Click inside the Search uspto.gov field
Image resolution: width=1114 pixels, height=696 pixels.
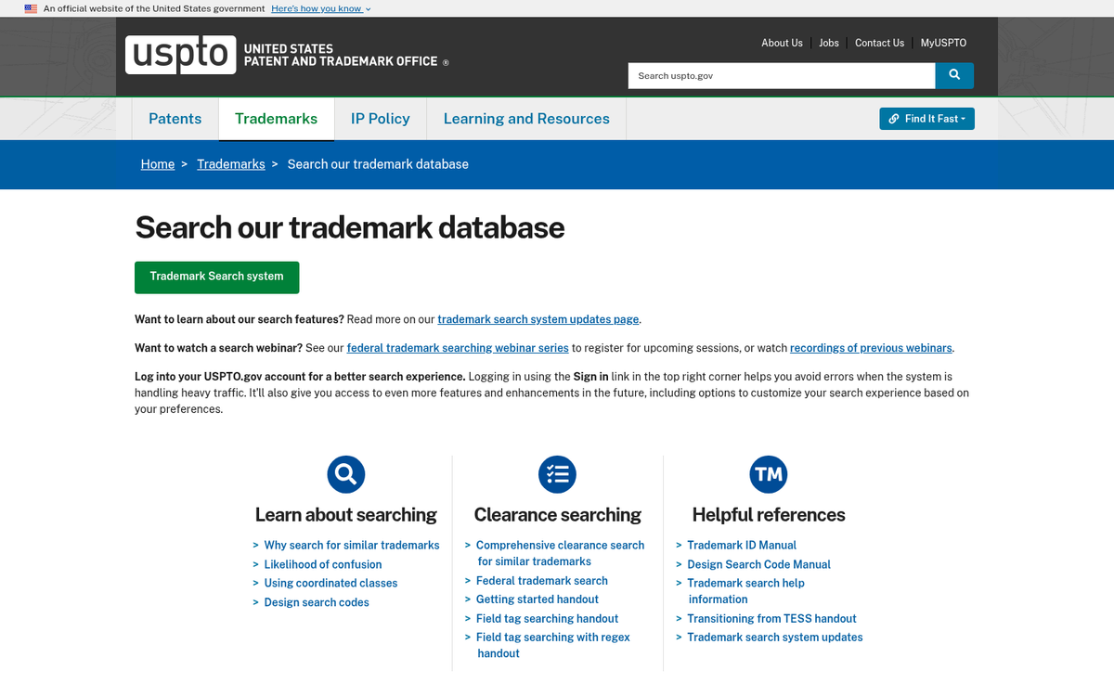[x=780, y=75]
